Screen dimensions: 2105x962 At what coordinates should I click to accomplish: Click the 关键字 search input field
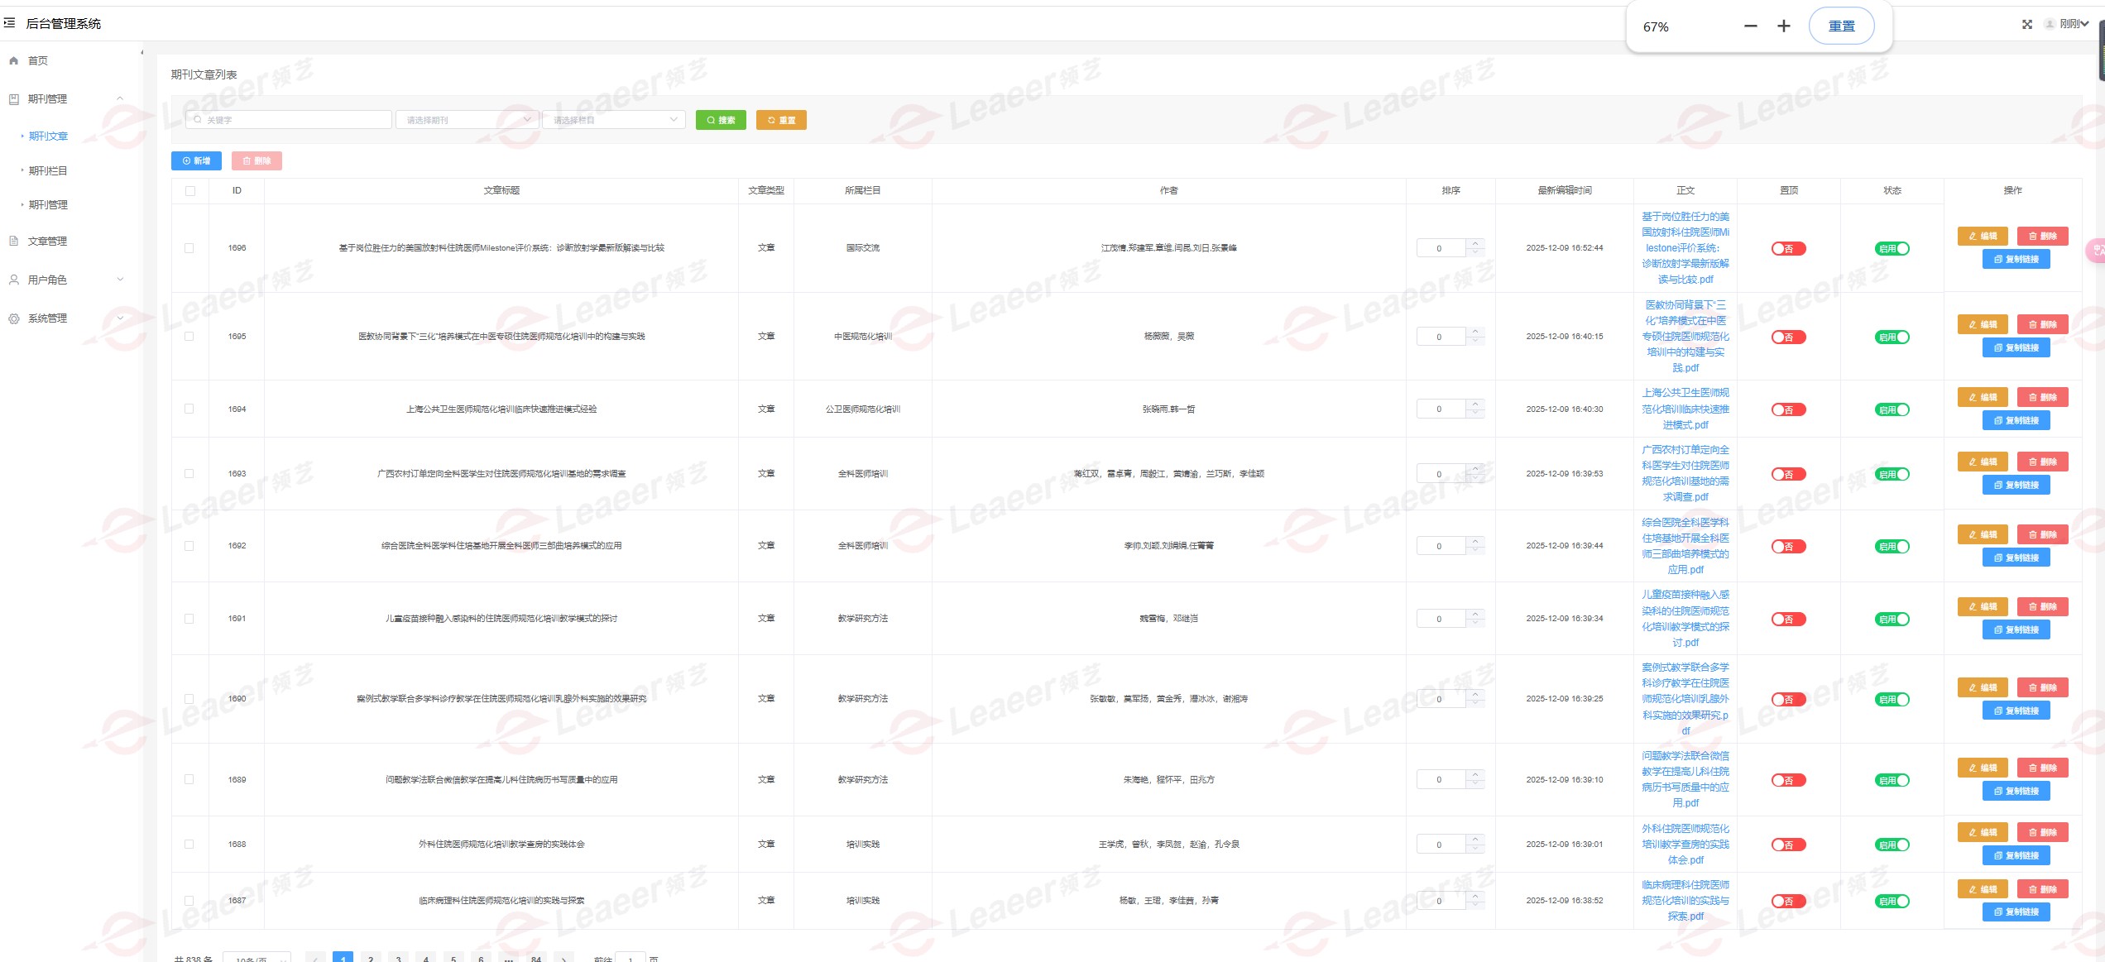(290, 120)
